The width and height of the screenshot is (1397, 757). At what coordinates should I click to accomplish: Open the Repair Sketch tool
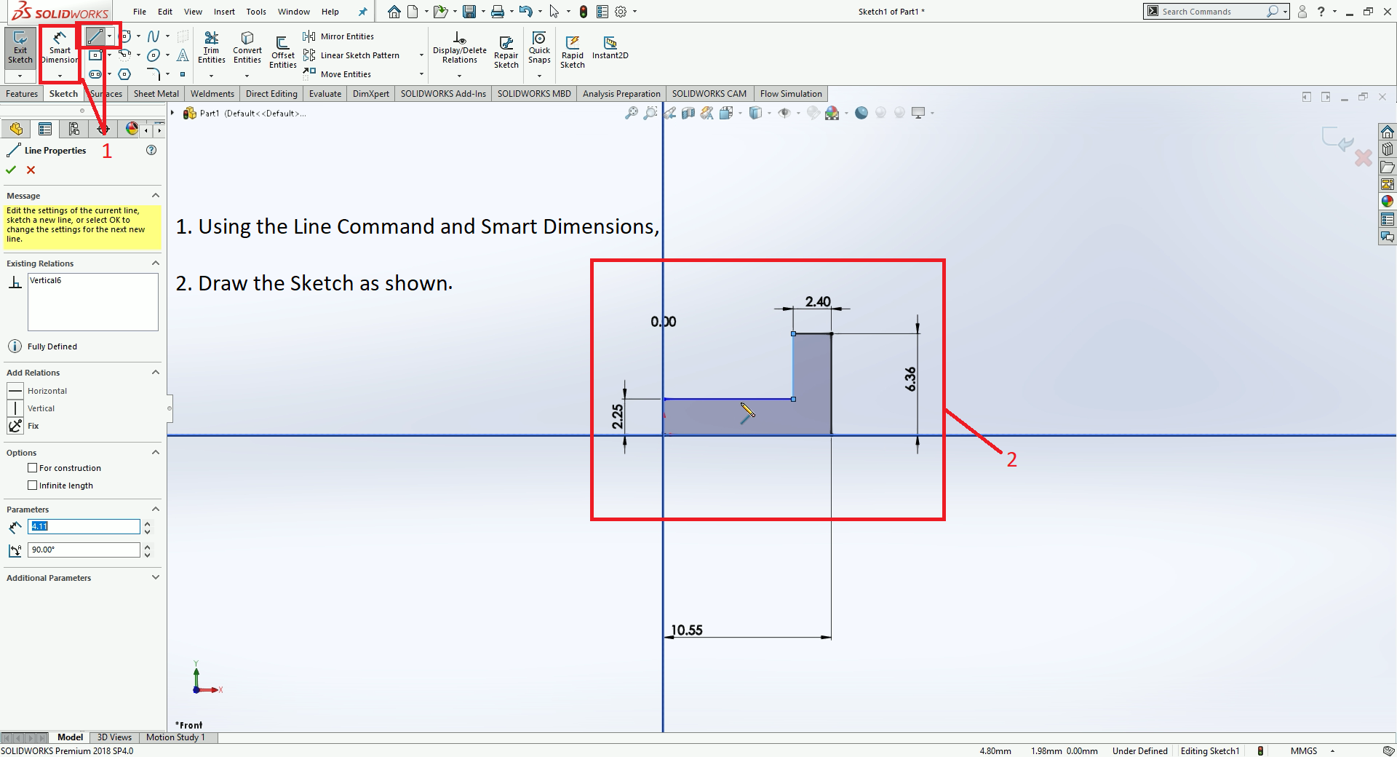[506, 52]
